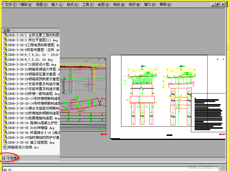Viewport: 229px width, 172px height.
Task: Open the 插入(I) menu
Action: (x=57, y=5)
